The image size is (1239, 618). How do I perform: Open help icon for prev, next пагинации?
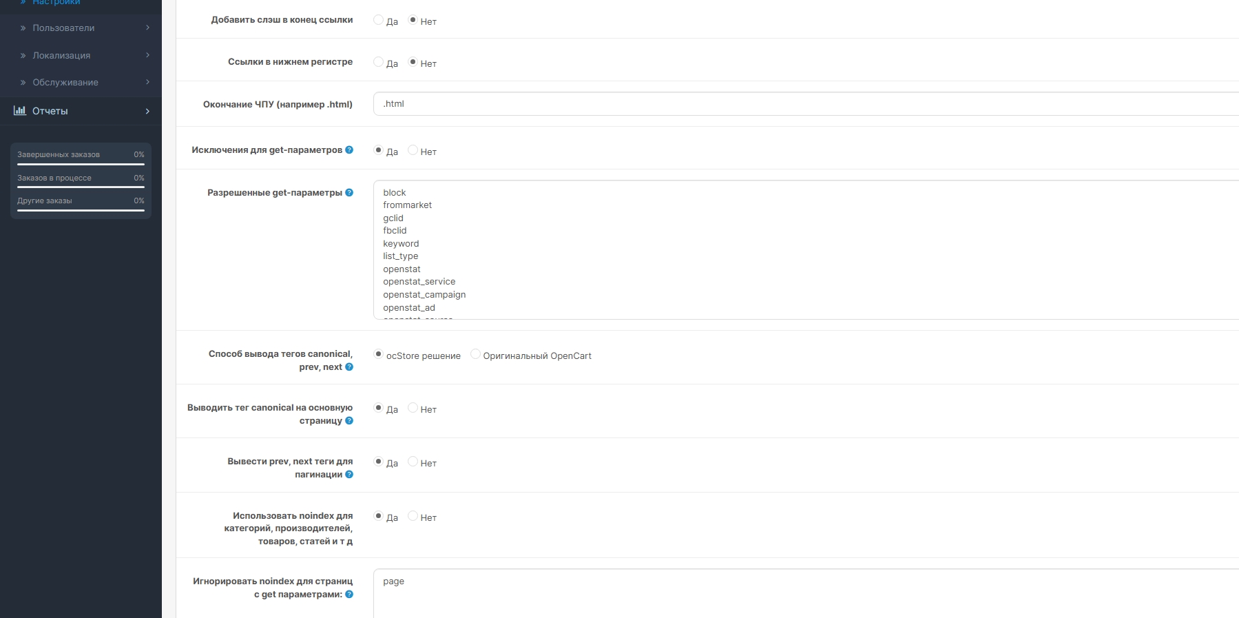[x=349, y=475]
